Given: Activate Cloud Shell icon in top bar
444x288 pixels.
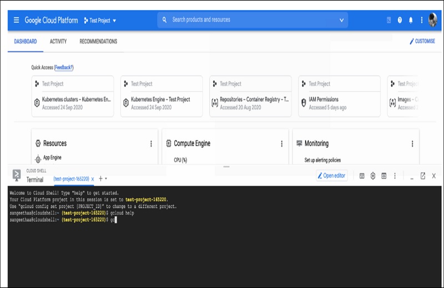Looking at the screenshot, I should point(389,20).
